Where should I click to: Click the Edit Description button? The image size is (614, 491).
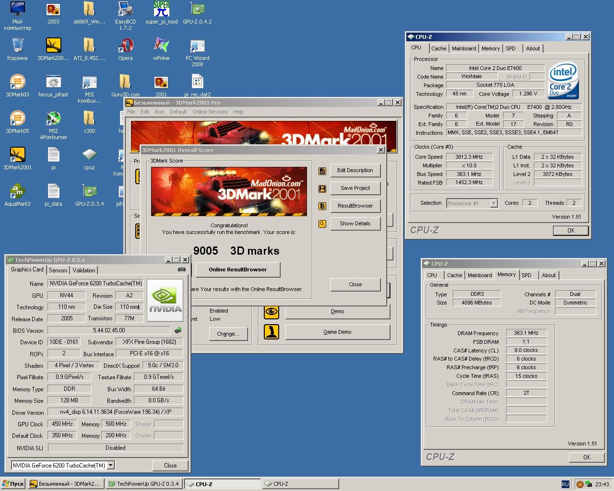(355, 170)
